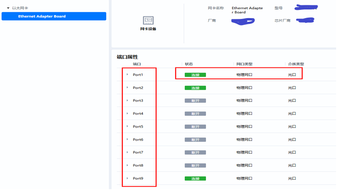Click Port1 green 连接 status badge
Image resolution: width=339 pixels, height=190 pixels.
(195, 75)
